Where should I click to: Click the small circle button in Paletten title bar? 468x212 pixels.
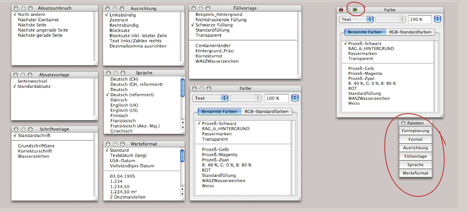(x=403, y=123)
